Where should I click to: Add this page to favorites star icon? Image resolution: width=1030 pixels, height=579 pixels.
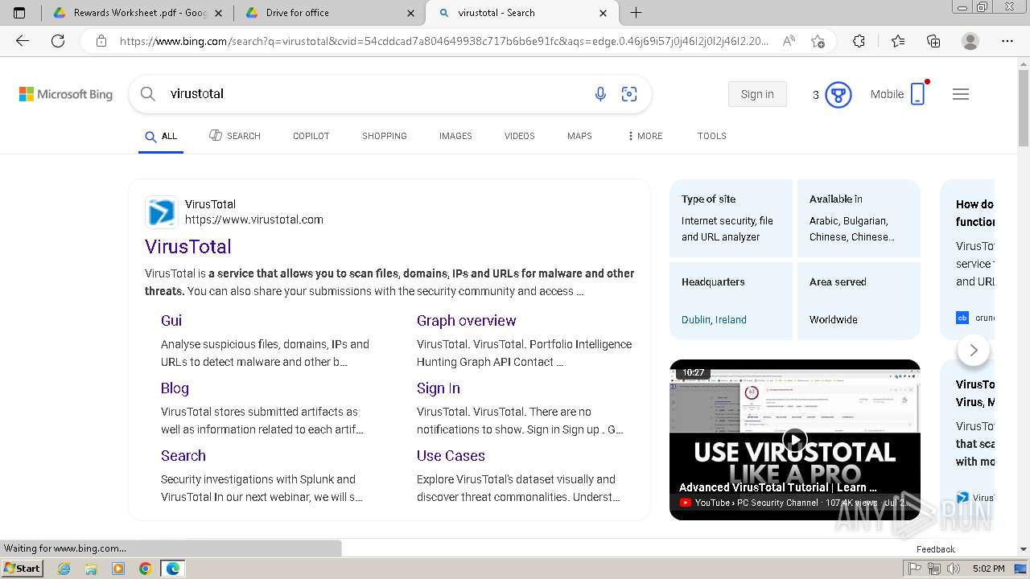[818, 41]
